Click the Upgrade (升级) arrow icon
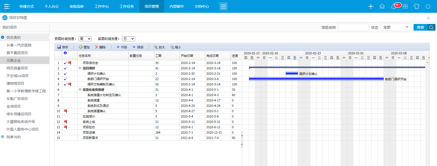 coord(118,47)
